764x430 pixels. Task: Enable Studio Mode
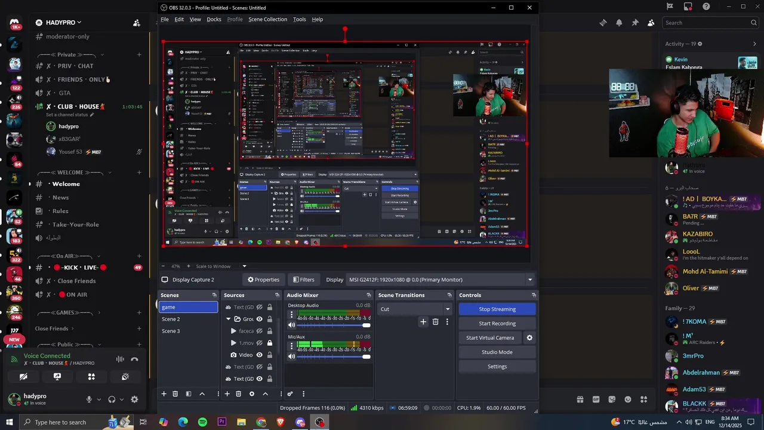pos(497,352)
